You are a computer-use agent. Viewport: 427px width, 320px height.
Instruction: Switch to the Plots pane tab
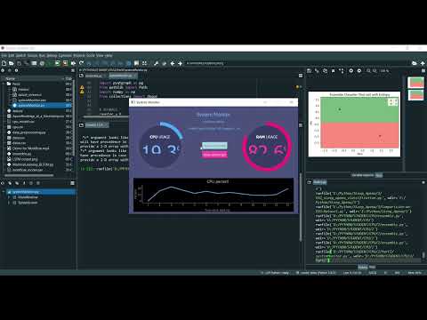(x=379, y=175)
